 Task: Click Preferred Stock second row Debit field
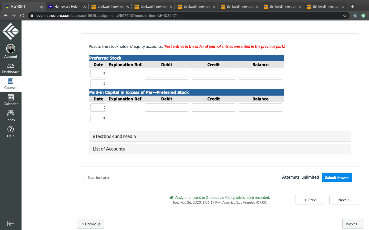click(x=167, y=84)
